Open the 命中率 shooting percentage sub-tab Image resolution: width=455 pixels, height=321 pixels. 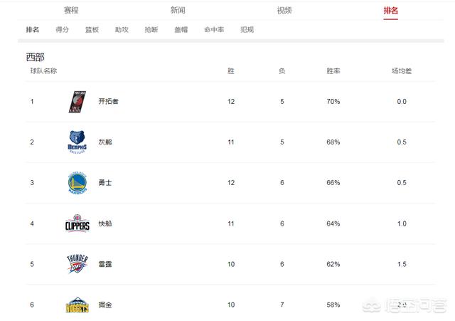[x=214, y=30]
